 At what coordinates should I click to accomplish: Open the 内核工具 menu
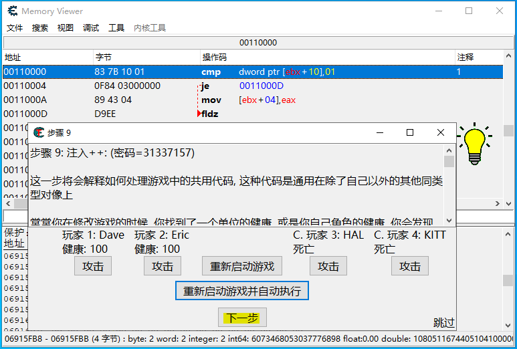(150, 28)
